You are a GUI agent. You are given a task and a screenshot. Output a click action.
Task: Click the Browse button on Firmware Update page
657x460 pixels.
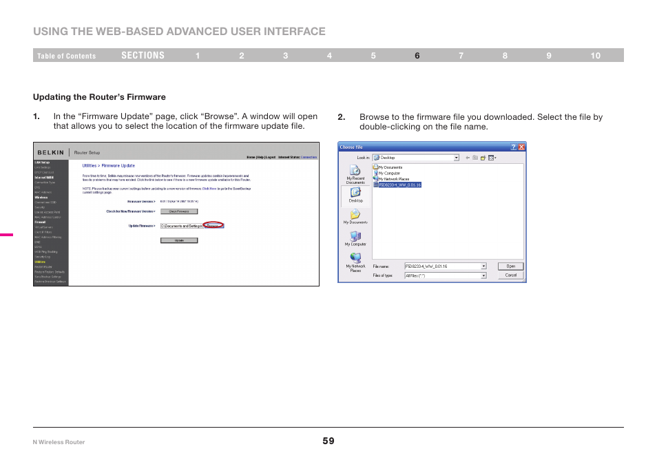coord(214,226)
